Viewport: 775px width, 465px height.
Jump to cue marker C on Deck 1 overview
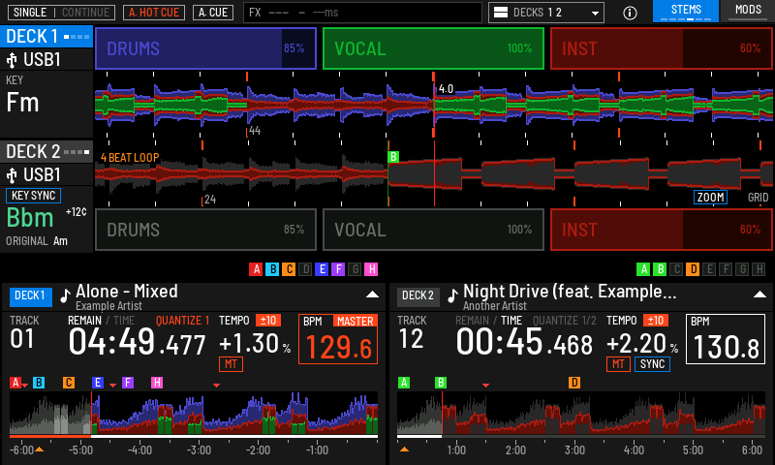click(x=69, y=383)
